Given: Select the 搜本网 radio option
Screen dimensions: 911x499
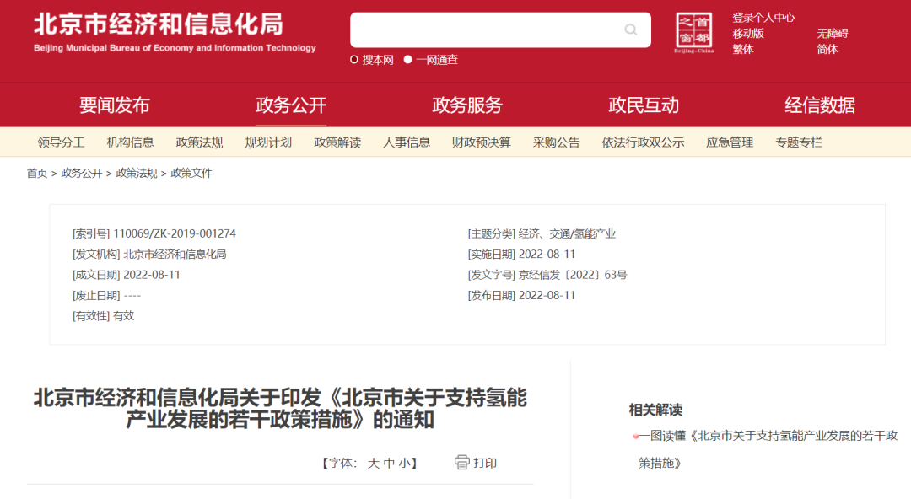Looking at the screenshot, I should click(x=353, y=60).
